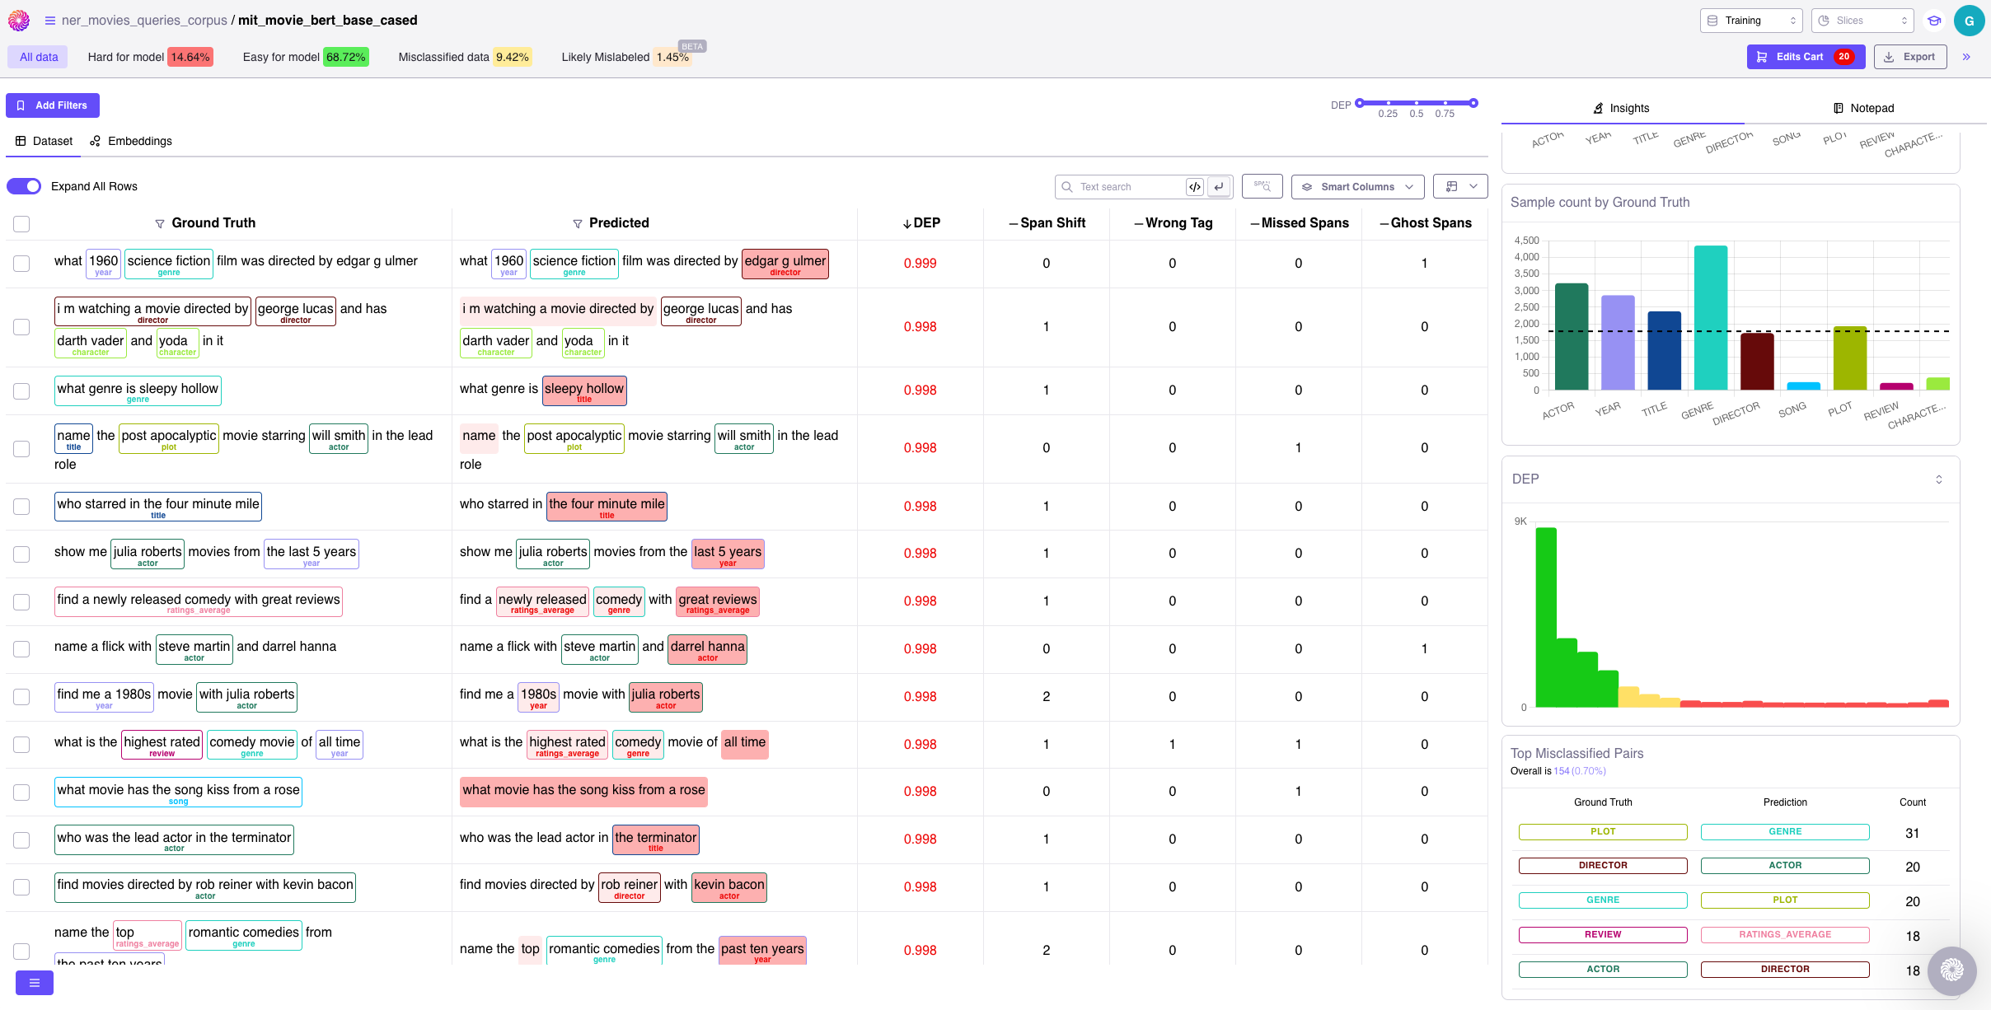Open the Notepad tab

(x=1862, y=108)
